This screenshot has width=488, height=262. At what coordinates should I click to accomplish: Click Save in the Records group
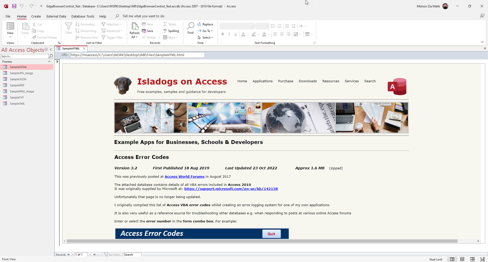148,31
